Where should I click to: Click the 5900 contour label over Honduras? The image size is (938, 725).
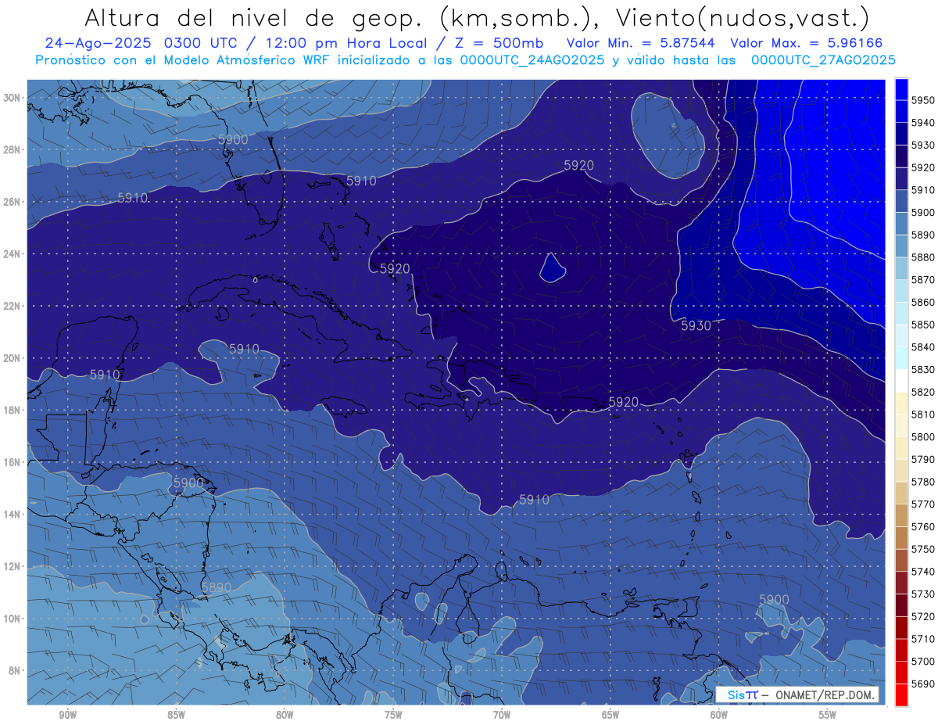tap(188, 483)
